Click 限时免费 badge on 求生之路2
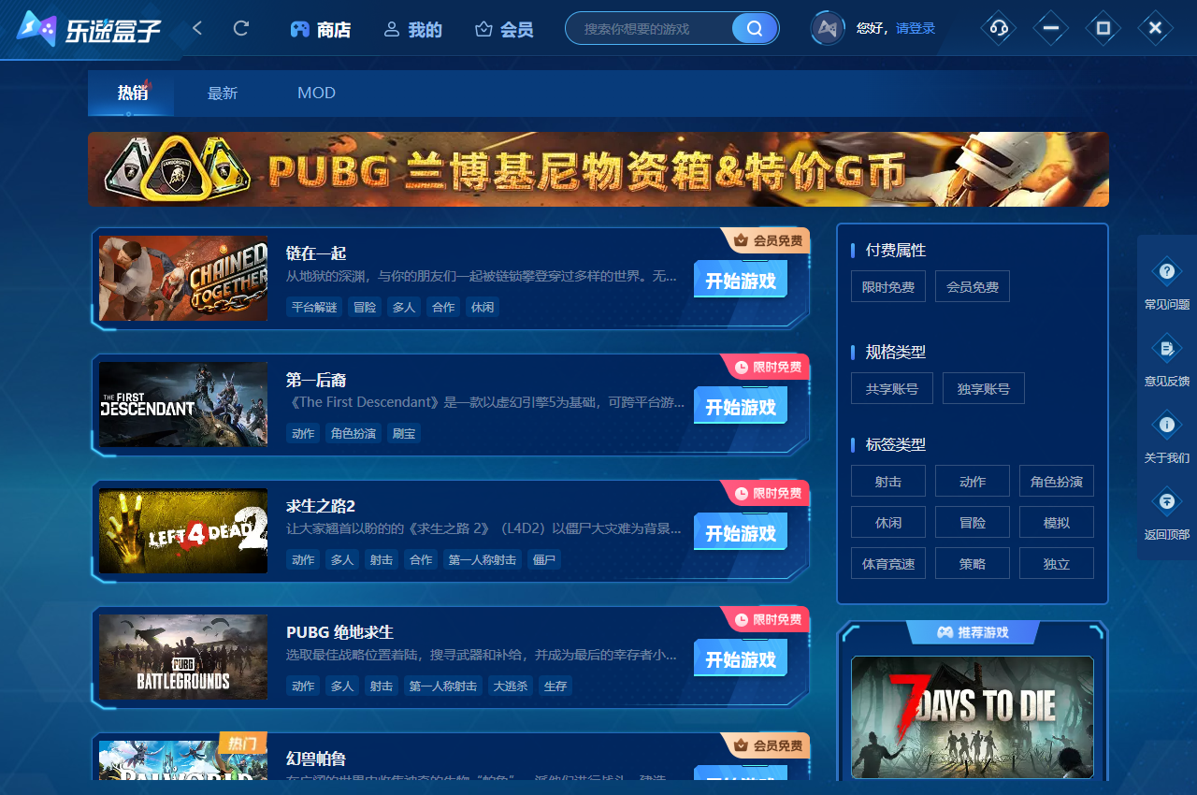1197x795 pixels. pyautogui.click(x=767, y=493)
